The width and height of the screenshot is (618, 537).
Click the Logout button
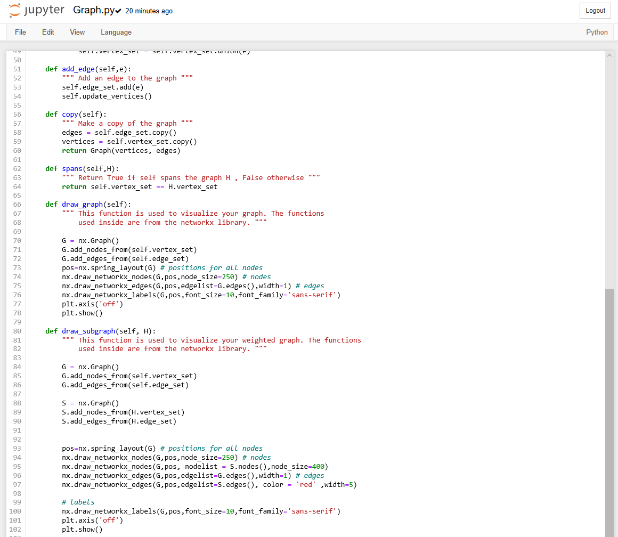[595, 11]
